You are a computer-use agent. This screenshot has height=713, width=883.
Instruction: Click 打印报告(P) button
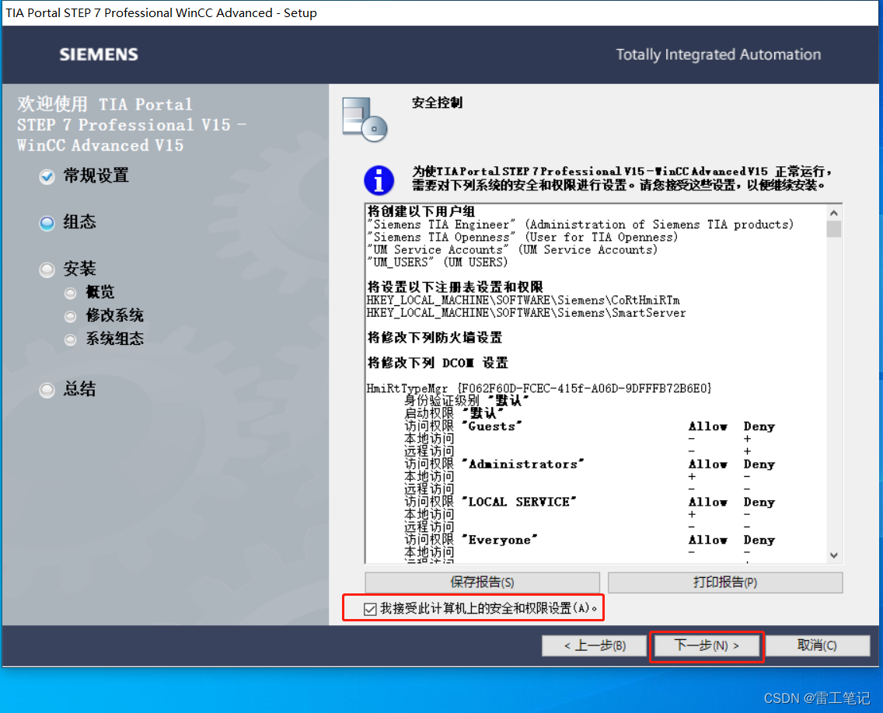point(725,583)
